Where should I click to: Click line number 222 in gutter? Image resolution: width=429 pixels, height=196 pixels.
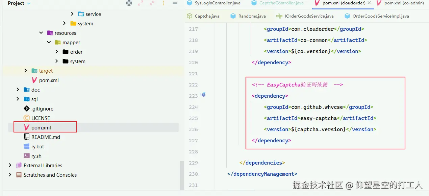[193, 85]
